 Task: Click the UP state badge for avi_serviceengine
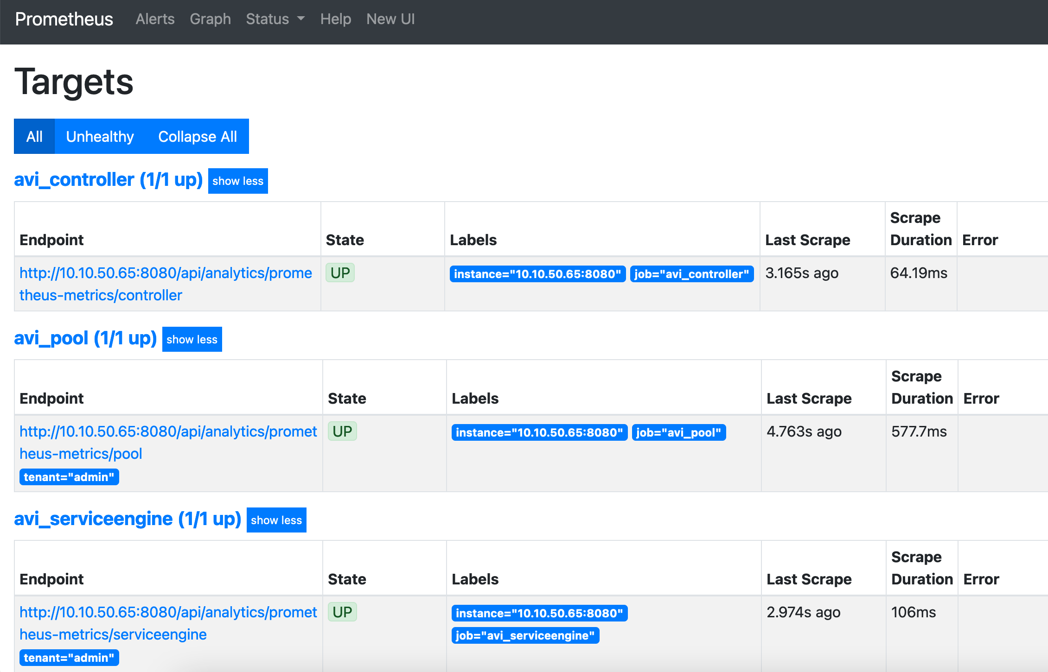point(342,612)
